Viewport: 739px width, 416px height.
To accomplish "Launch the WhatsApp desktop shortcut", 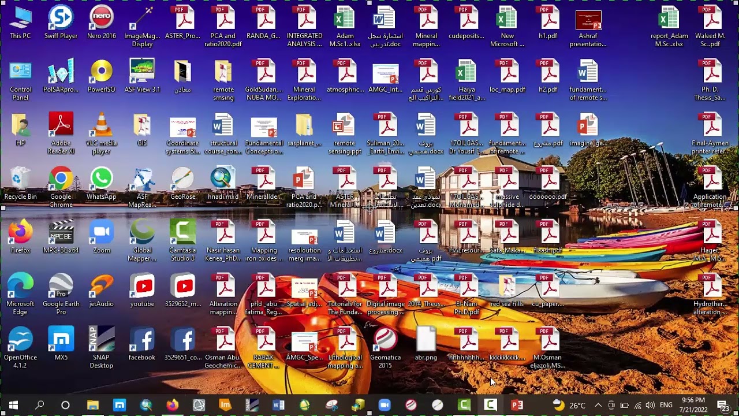I will [102, 184].
